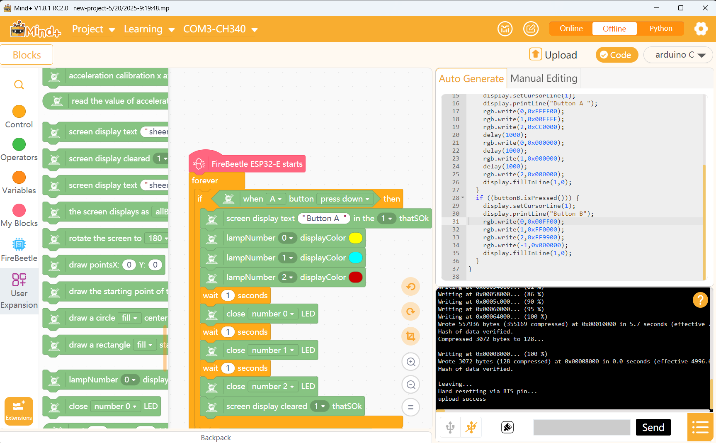The image size is (716, 443).
Task: Click the crop screenshot icon in workspace
Action: click(410, 336)
